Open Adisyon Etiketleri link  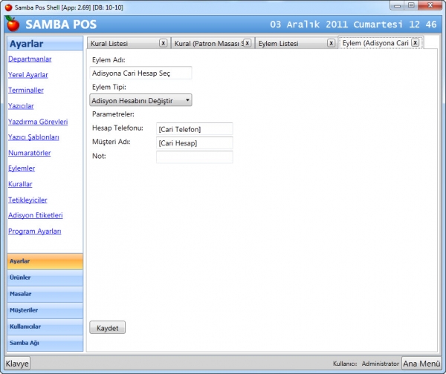36,215
